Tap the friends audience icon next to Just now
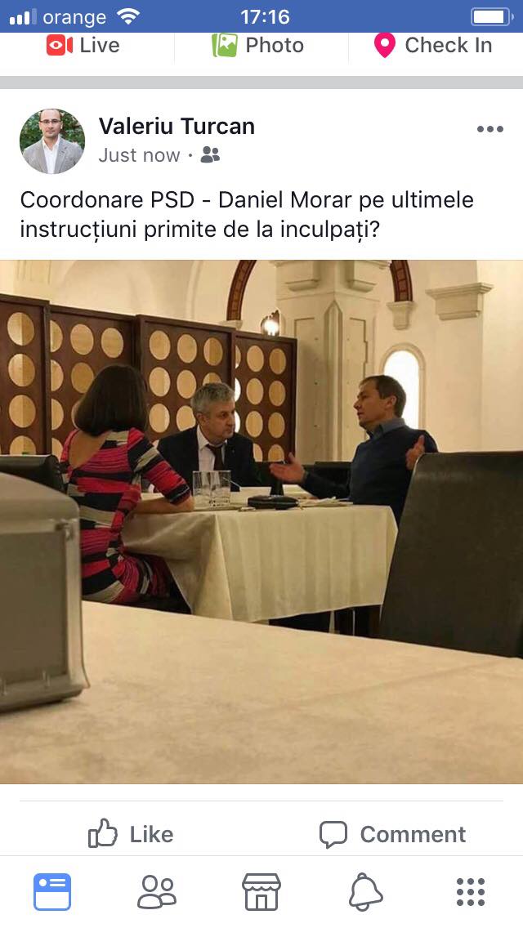Screen dimensions: 523x928 [x=210, y=155]
